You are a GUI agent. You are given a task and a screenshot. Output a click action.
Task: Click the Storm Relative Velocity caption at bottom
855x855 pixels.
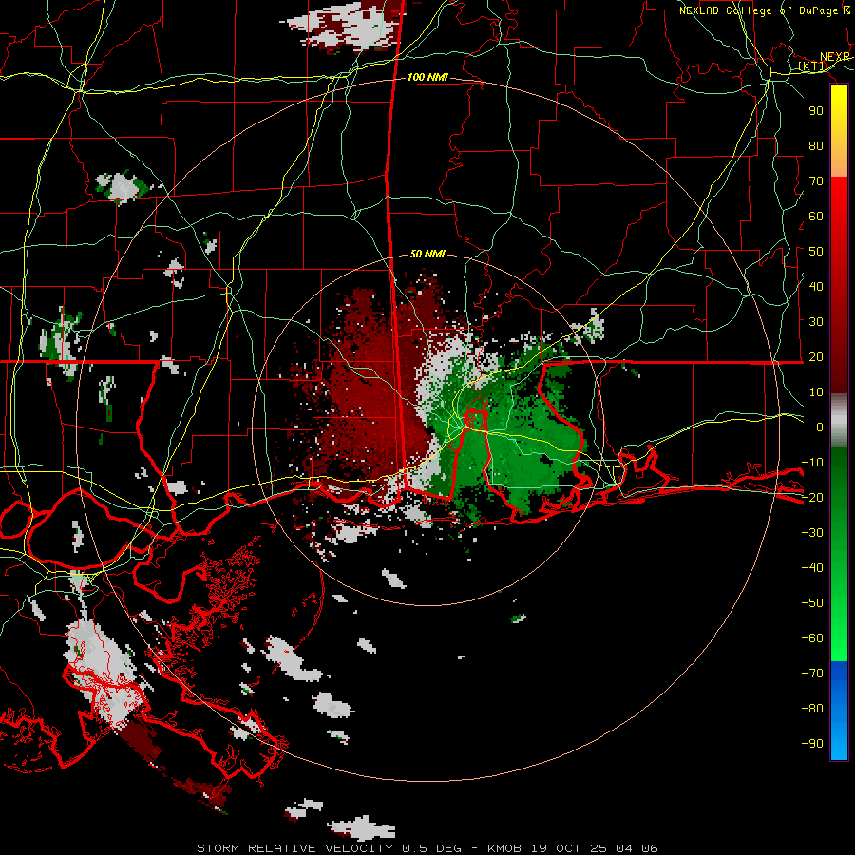tap(427, 848)
